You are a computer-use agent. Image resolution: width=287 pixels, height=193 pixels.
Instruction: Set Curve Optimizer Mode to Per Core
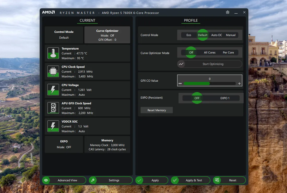pos(228,52)
